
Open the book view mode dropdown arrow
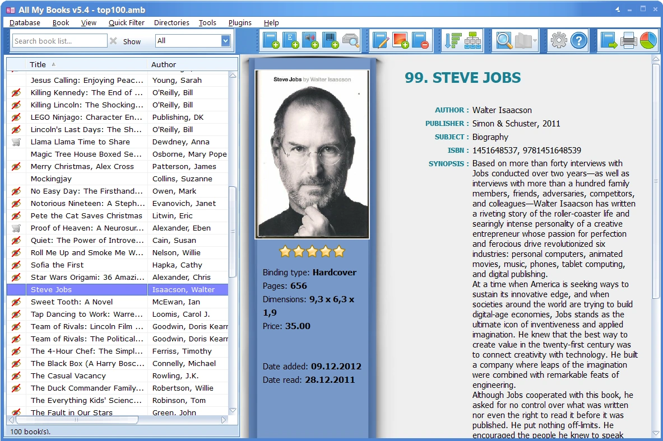pyautogui.click(x=535, y=40)
